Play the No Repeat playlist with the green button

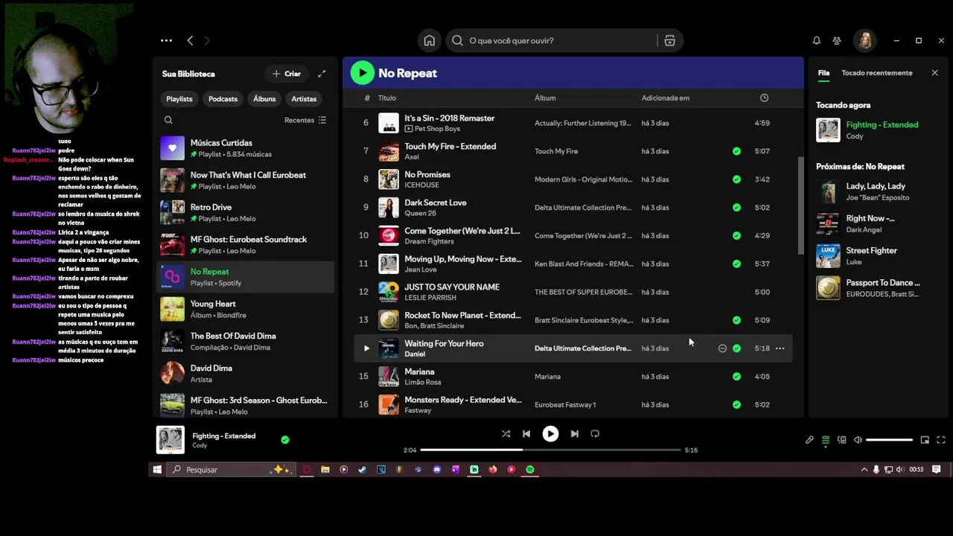363,73
